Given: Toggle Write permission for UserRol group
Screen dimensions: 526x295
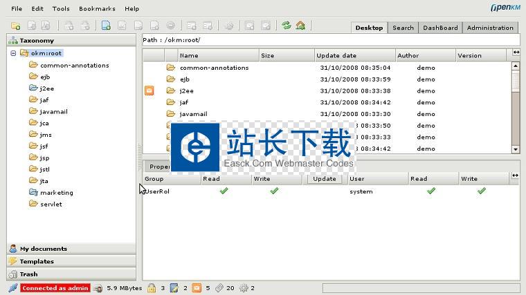Looking at the screenshot, I should (x=274, y=191).
